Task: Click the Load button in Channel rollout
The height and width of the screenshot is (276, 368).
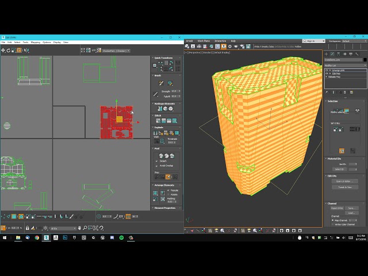Action: [351, 213]
